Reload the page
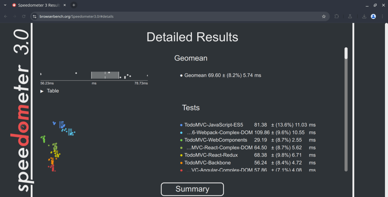 click(x=24, y=17)
